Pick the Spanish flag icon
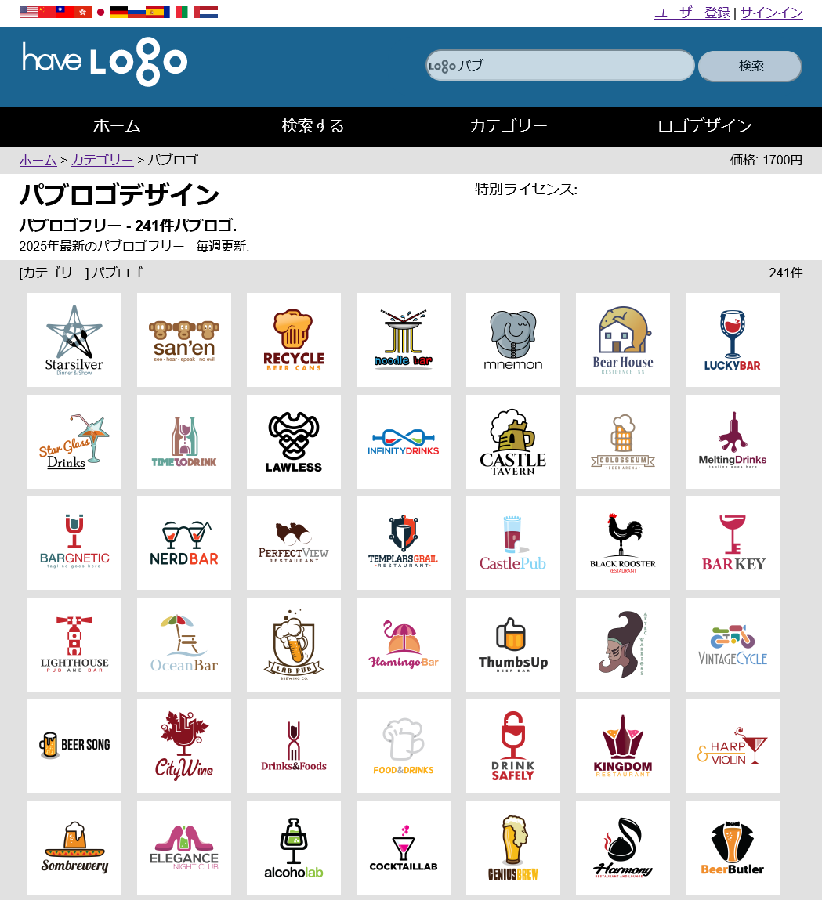The width and height of the screenshot is (822, 900). (155, 12)
